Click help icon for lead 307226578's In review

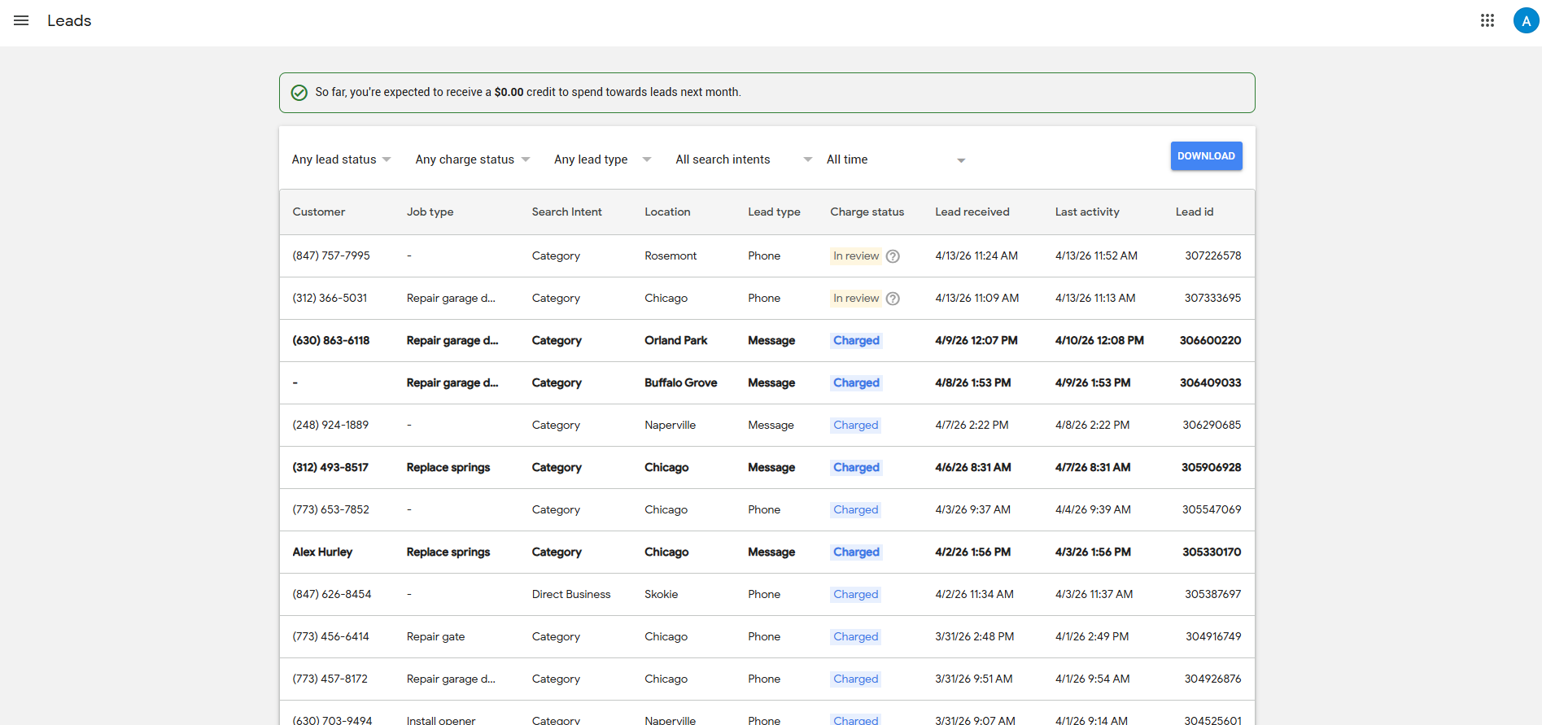pyautogui.click(x=893, y=256)
